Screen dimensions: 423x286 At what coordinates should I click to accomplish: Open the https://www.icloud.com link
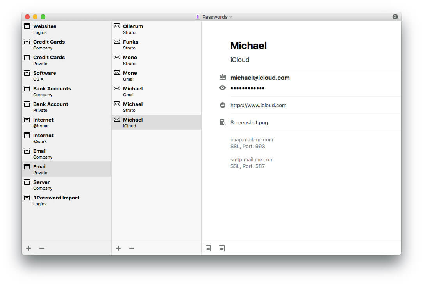coord(258,106)
